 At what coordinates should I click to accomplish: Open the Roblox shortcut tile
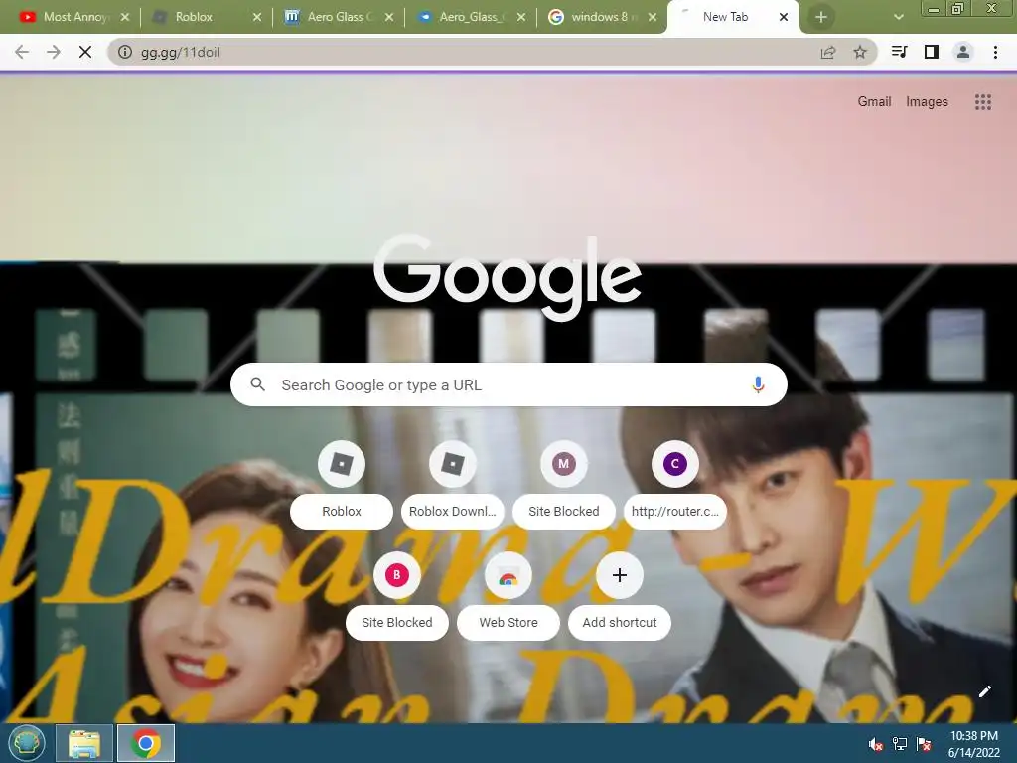tap(342, 484)
